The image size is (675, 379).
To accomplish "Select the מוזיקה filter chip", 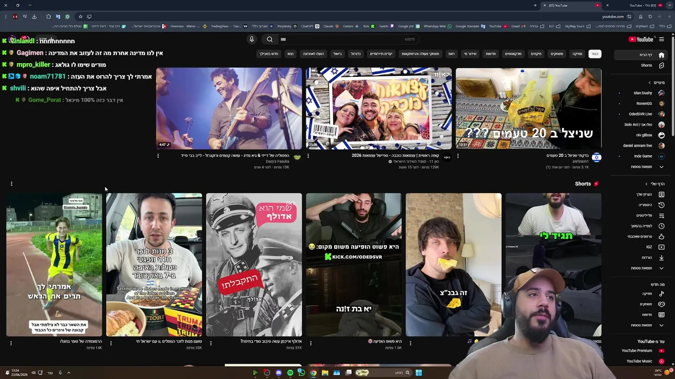I will click(577, 54).
